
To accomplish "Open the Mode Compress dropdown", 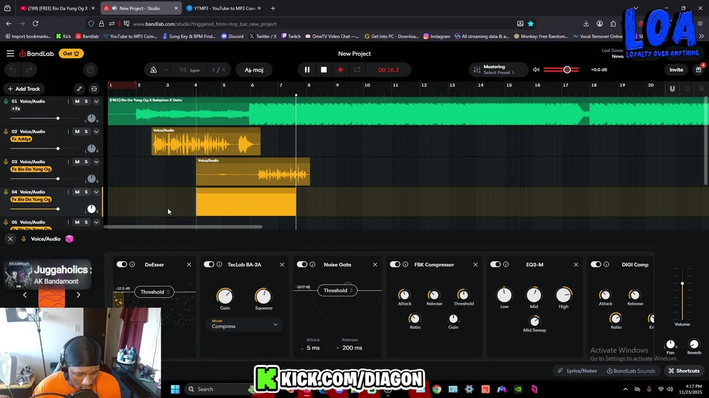I will [244, 324].
